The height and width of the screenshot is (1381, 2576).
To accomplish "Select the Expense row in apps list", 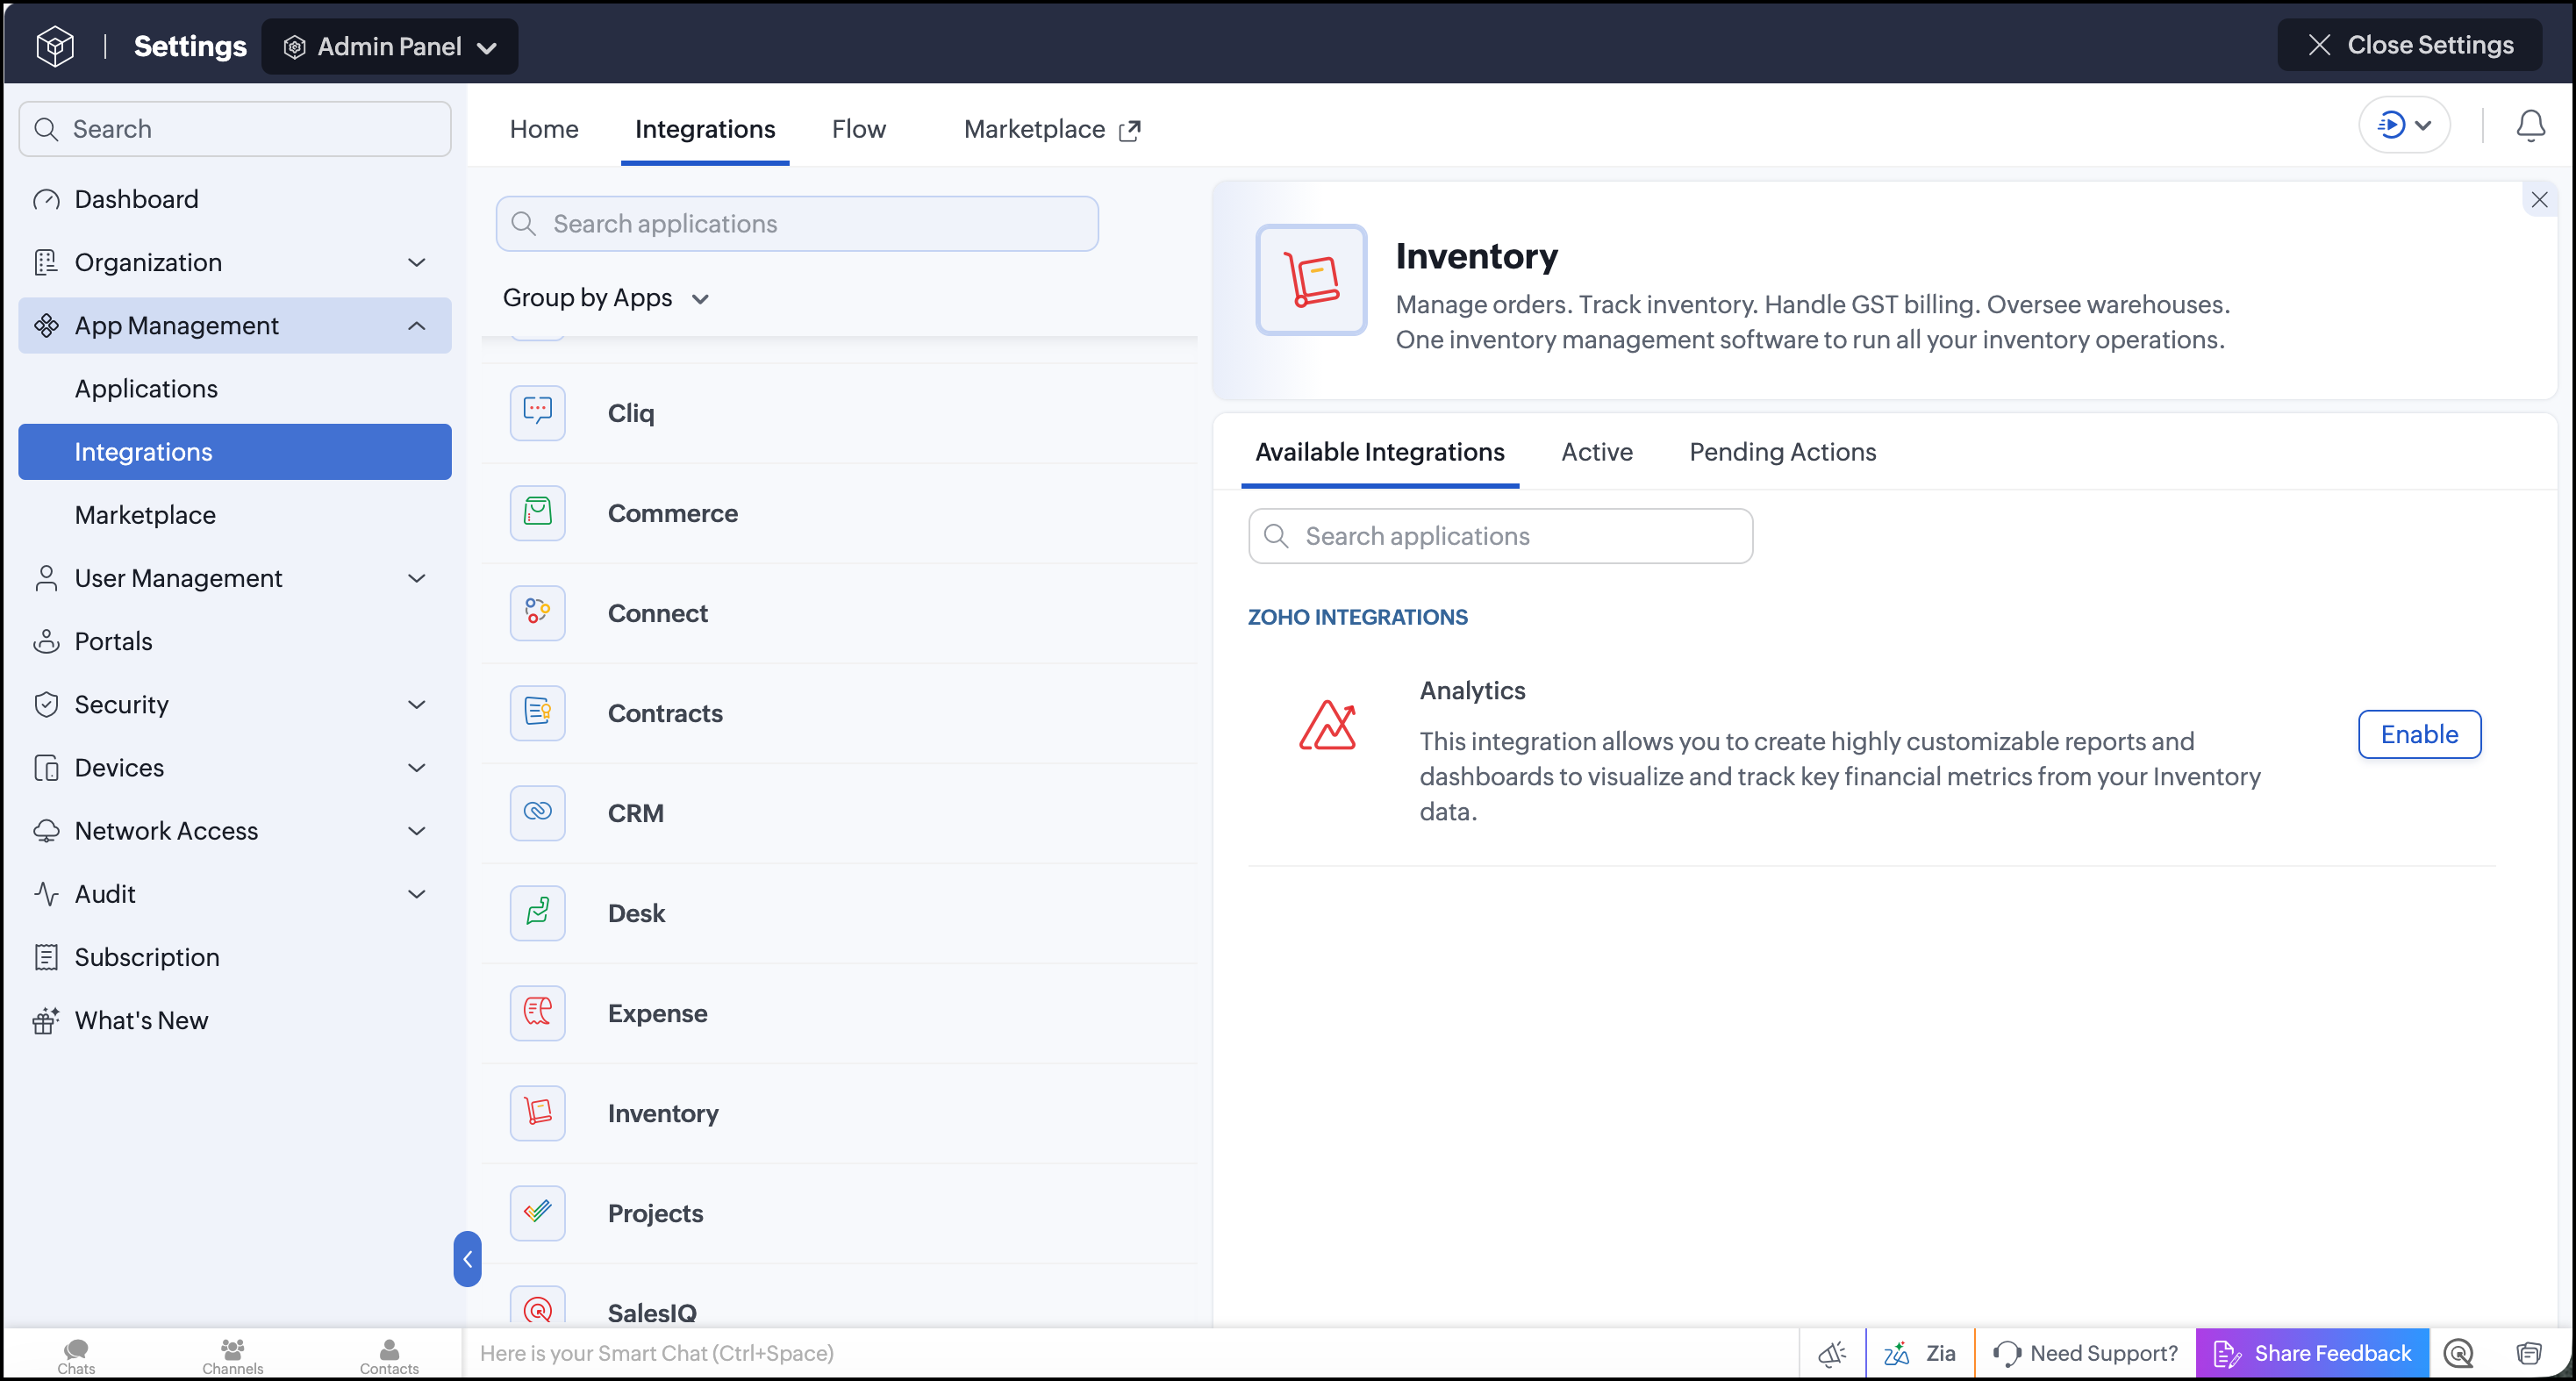I will [840, 1013].
